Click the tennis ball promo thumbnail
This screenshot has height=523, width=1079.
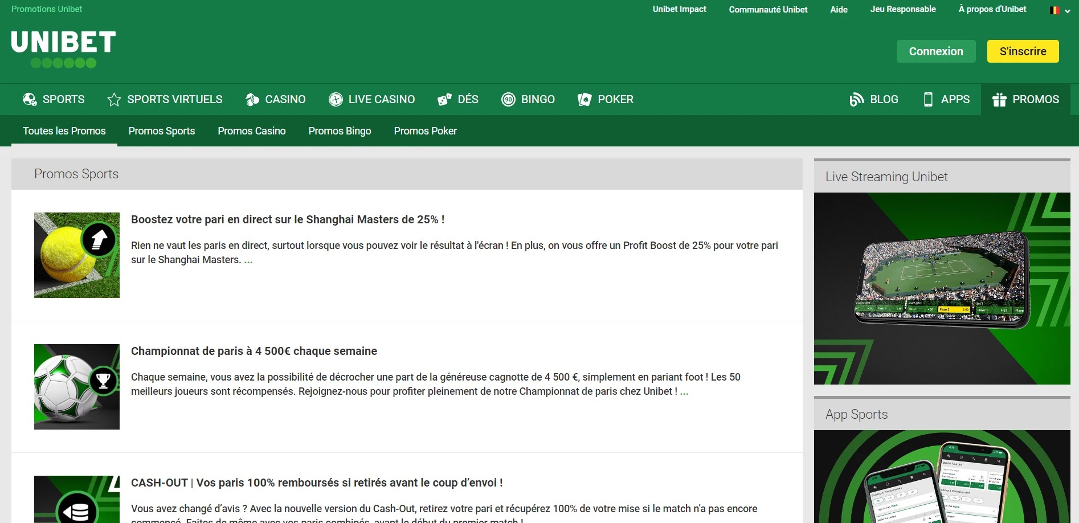coord(77,255)
